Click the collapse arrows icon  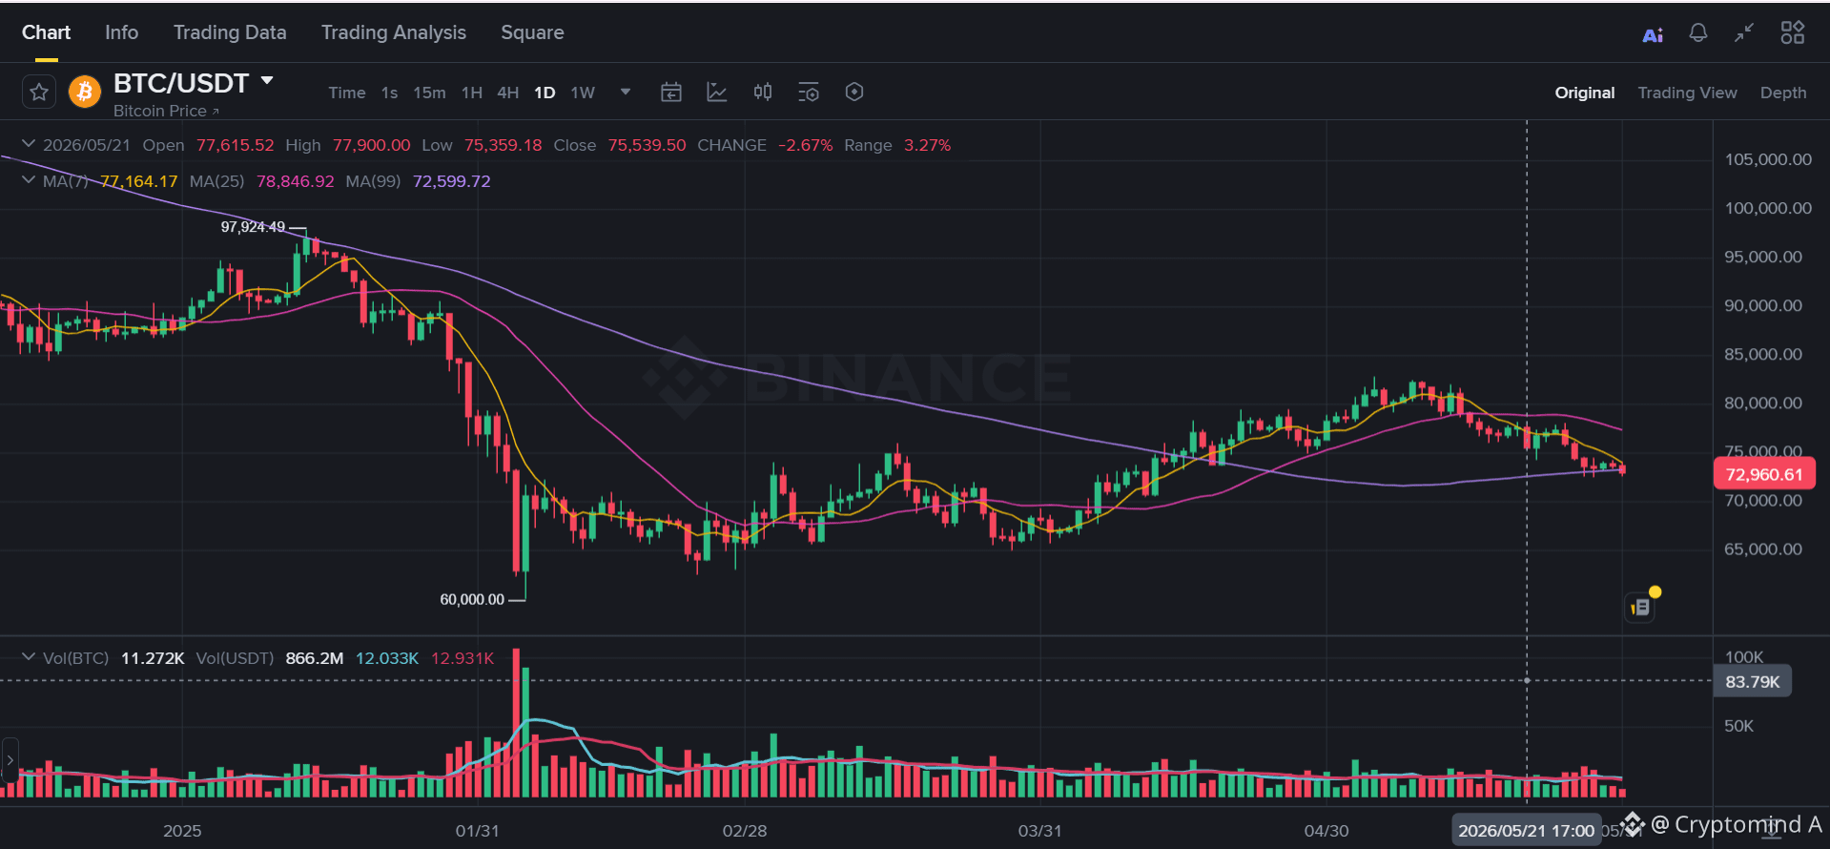[x=1744, y=33]
